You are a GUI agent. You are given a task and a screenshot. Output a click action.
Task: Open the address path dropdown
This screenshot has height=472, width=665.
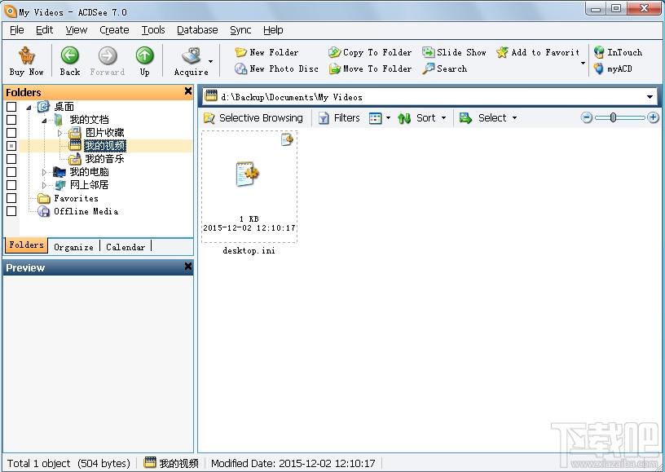point(650,97)
